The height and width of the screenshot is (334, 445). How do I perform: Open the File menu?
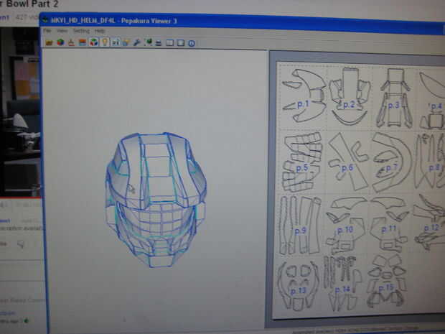coord(47,30)
